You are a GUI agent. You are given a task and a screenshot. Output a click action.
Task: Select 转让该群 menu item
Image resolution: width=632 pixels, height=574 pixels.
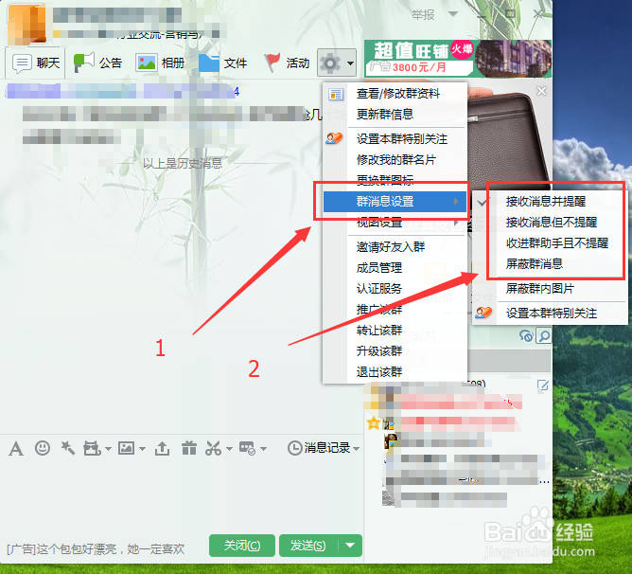pos(395,331)
